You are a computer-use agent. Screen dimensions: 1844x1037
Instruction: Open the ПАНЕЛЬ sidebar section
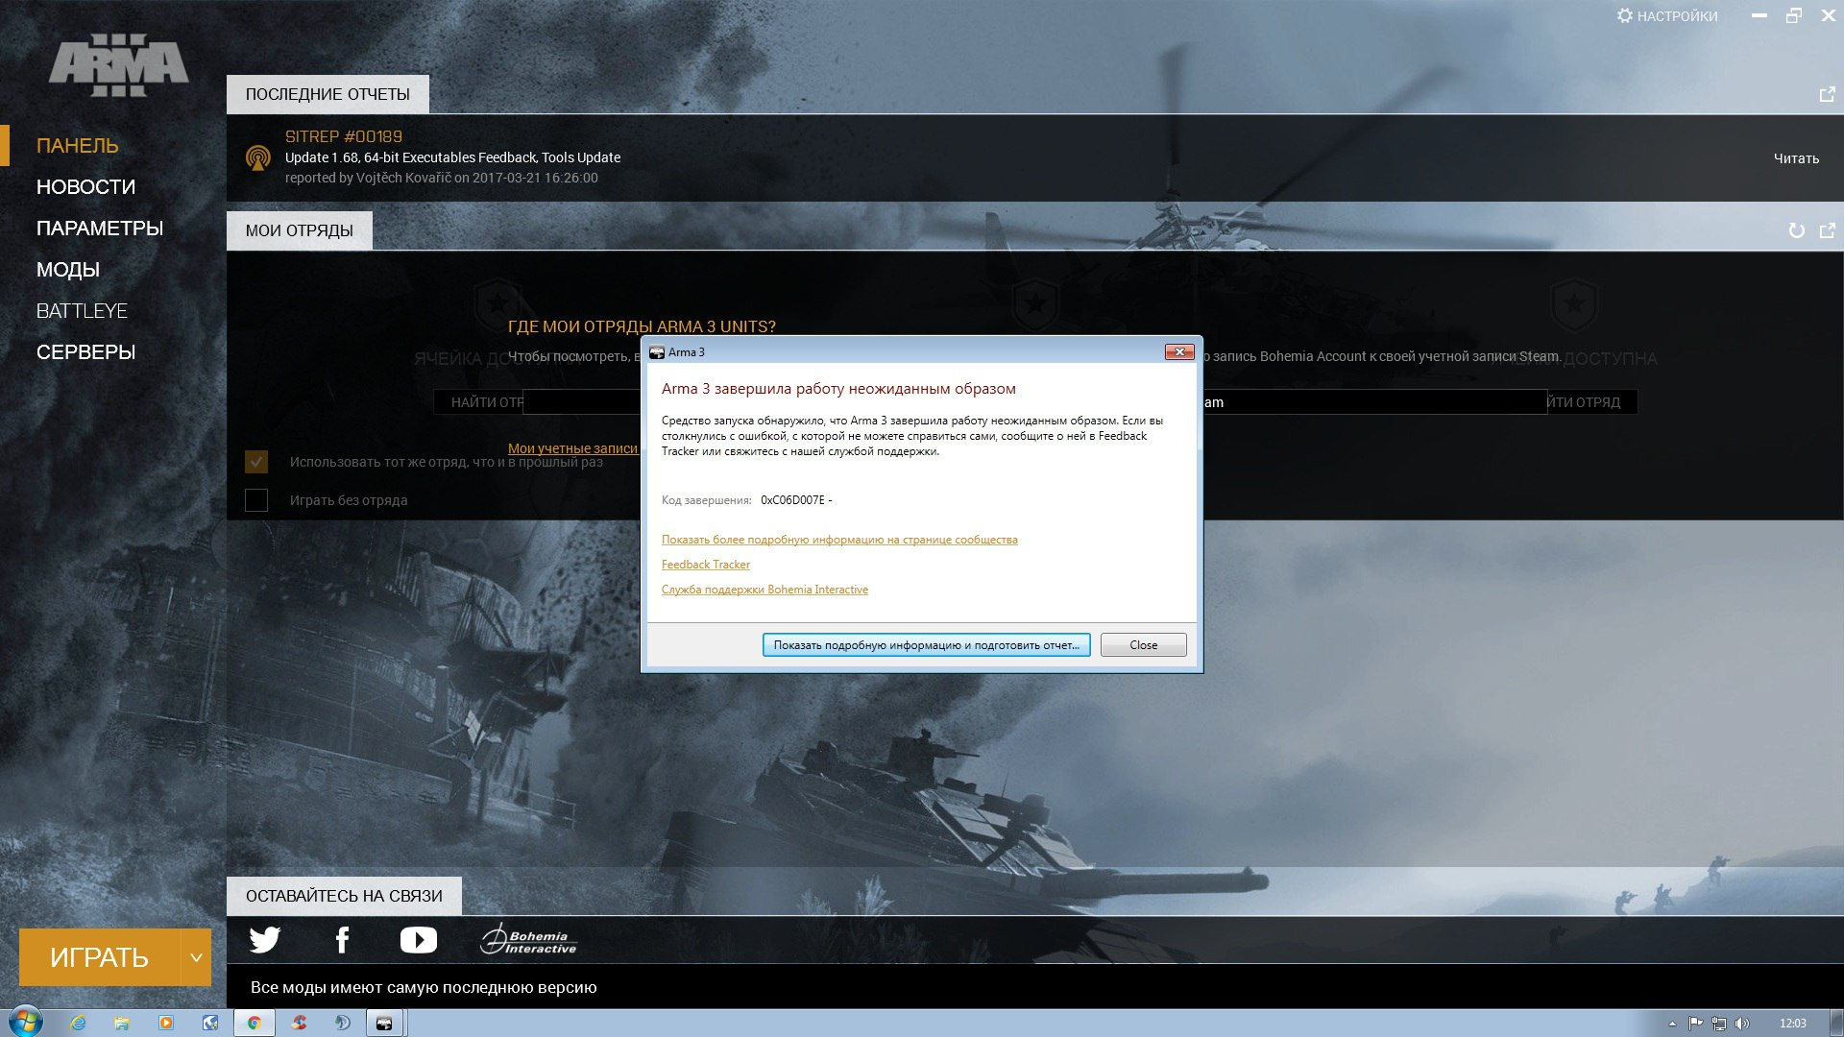78,146
